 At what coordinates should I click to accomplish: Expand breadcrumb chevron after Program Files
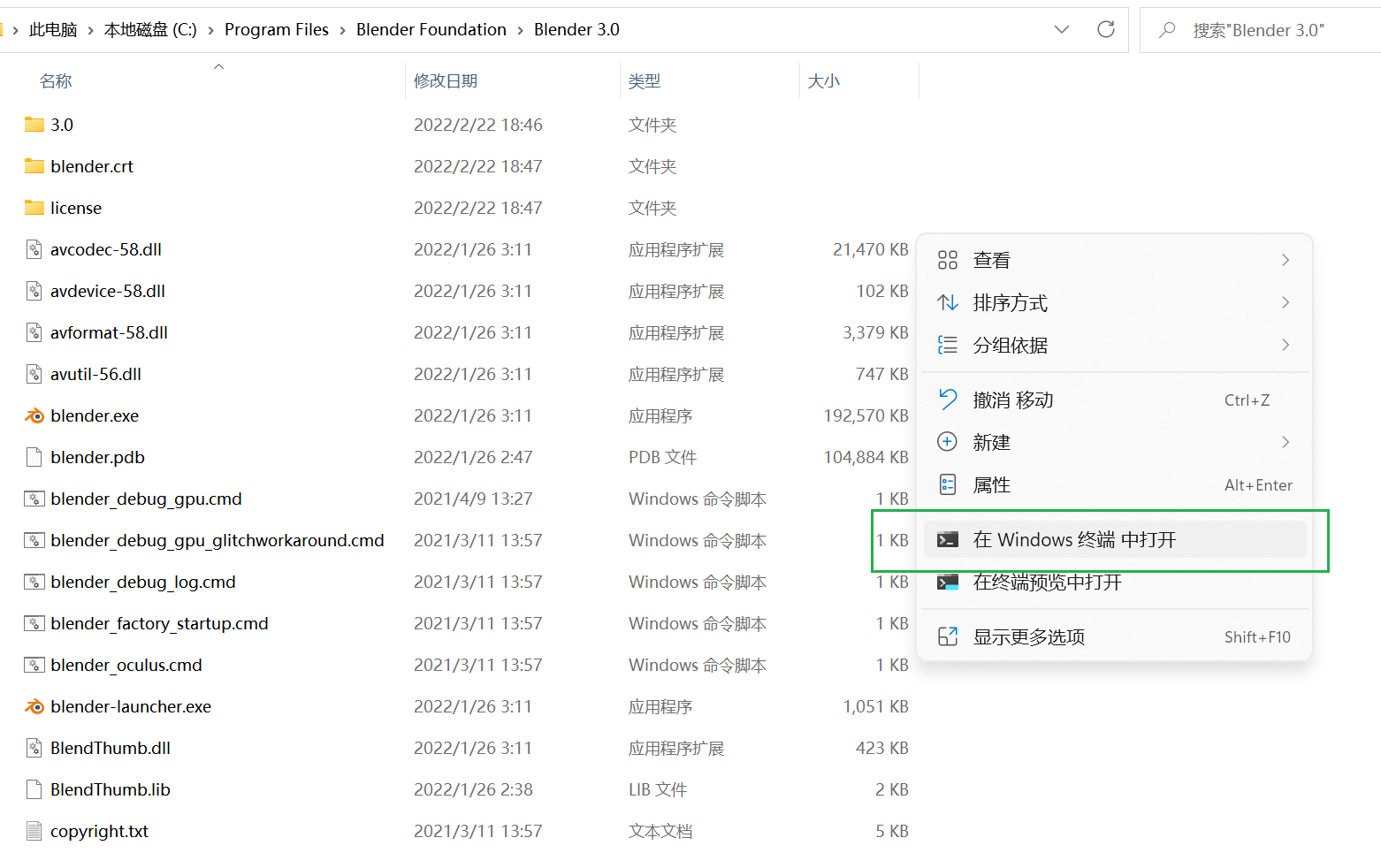pyautogui.click(x=342, y=30)
